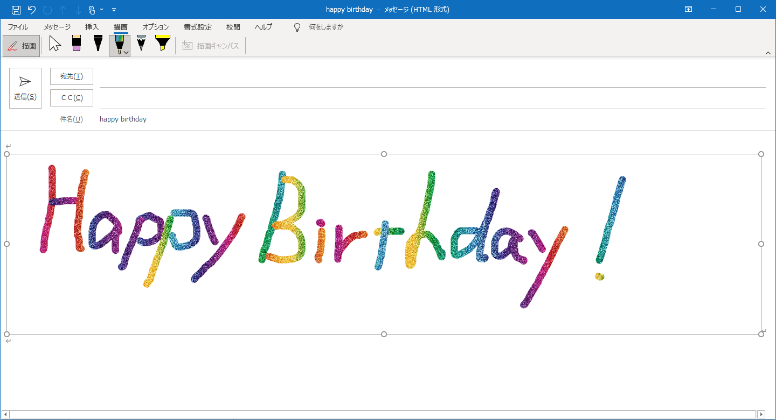Open ribbon display options in title bar
Screen dimensions: 776x420
(688, 9)
